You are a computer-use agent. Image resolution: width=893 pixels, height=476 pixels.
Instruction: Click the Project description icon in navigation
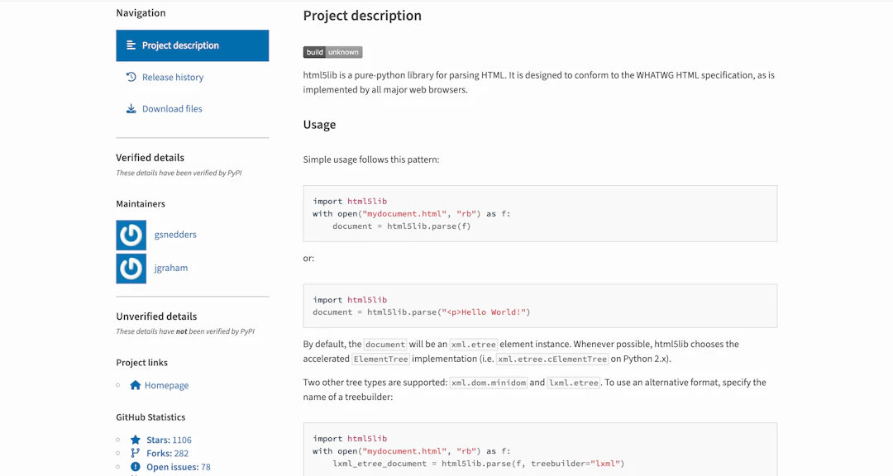(131, 45)
